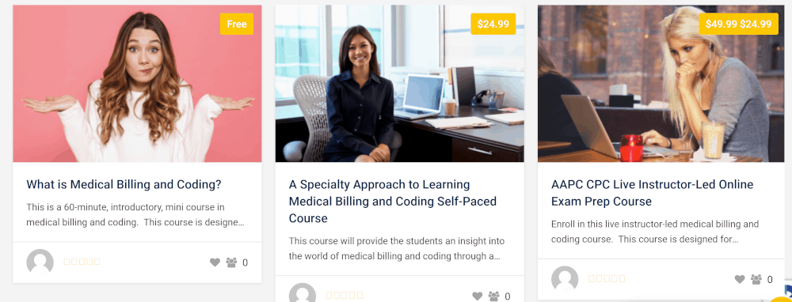Open 'A Specialty Approach to Learning' course title
This screenshot has height=302, width=792.
click(393, 201)
